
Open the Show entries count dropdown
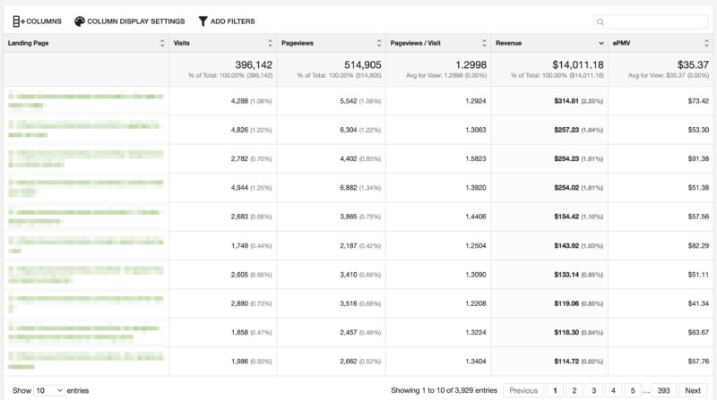[x=49, y=390]
